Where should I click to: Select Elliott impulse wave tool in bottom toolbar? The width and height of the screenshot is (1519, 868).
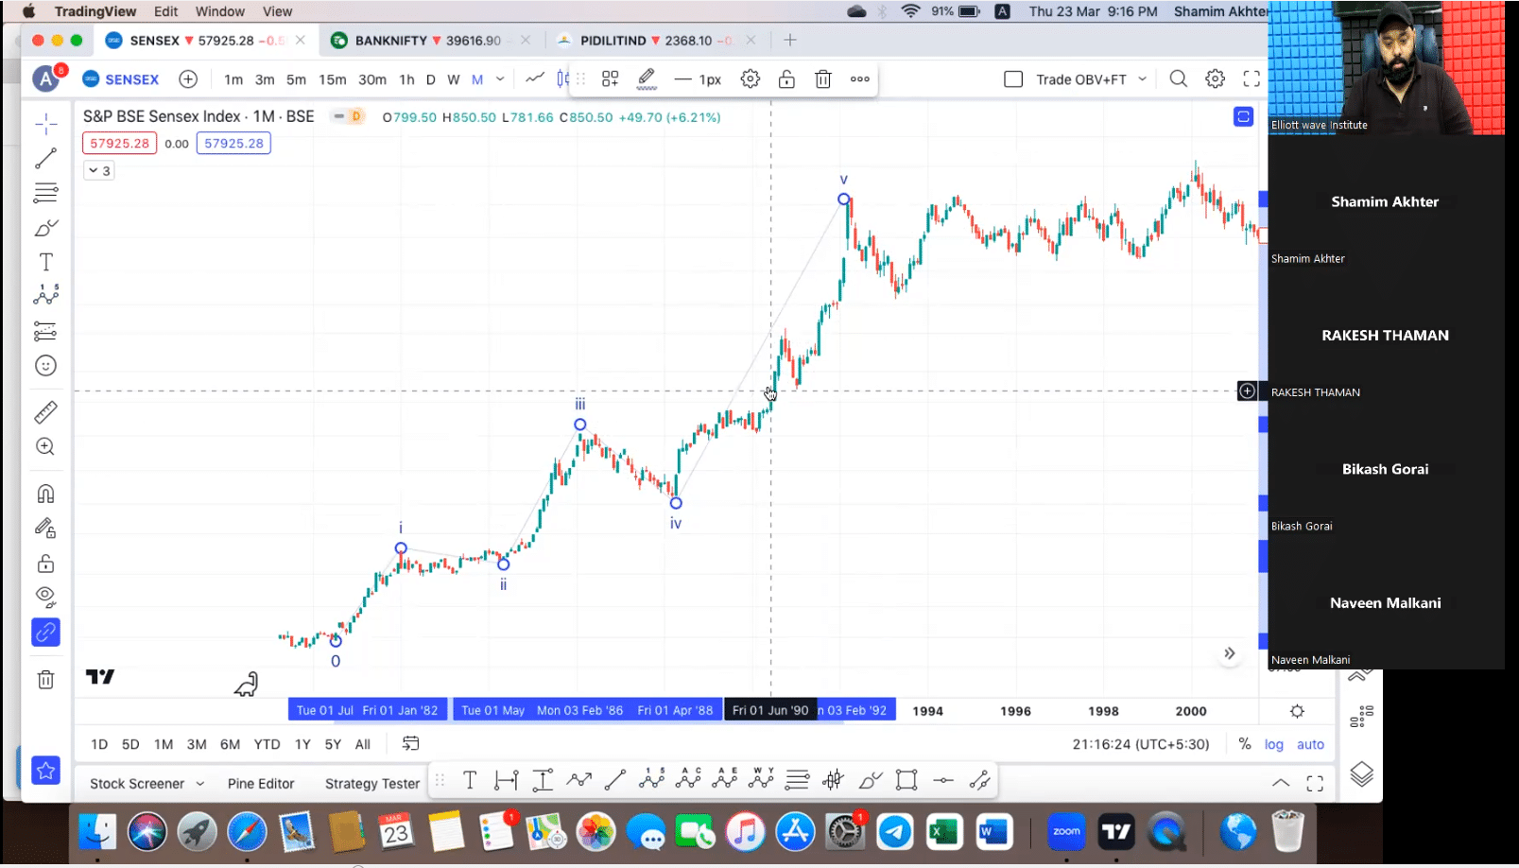coord(651,779)
